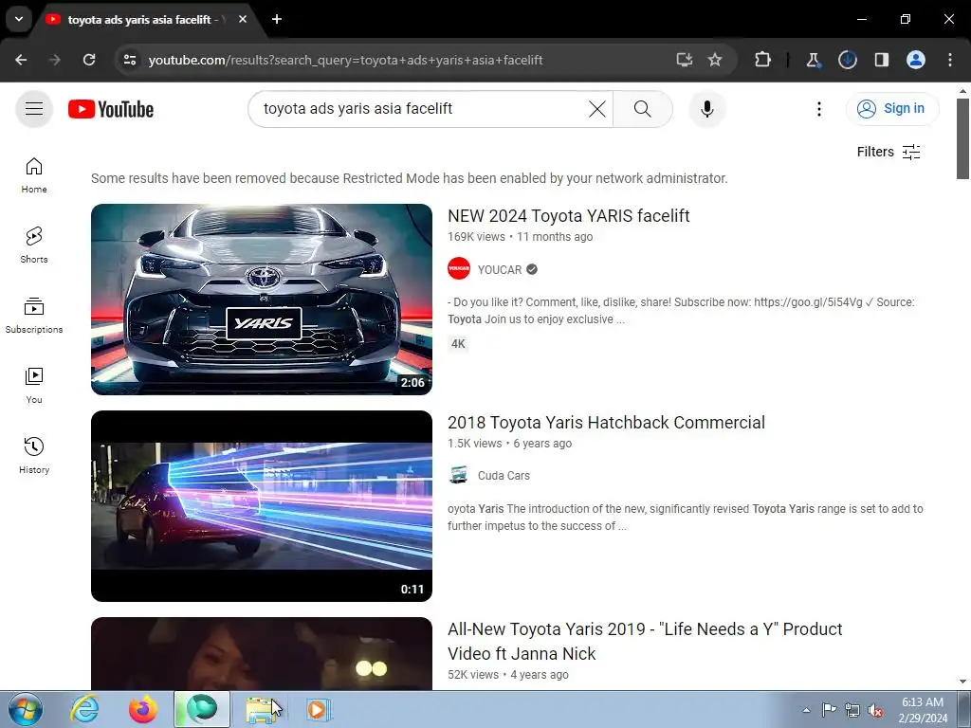Open the downloads icon in toolbar
This screenshot has height=728, width=971.
848,60
